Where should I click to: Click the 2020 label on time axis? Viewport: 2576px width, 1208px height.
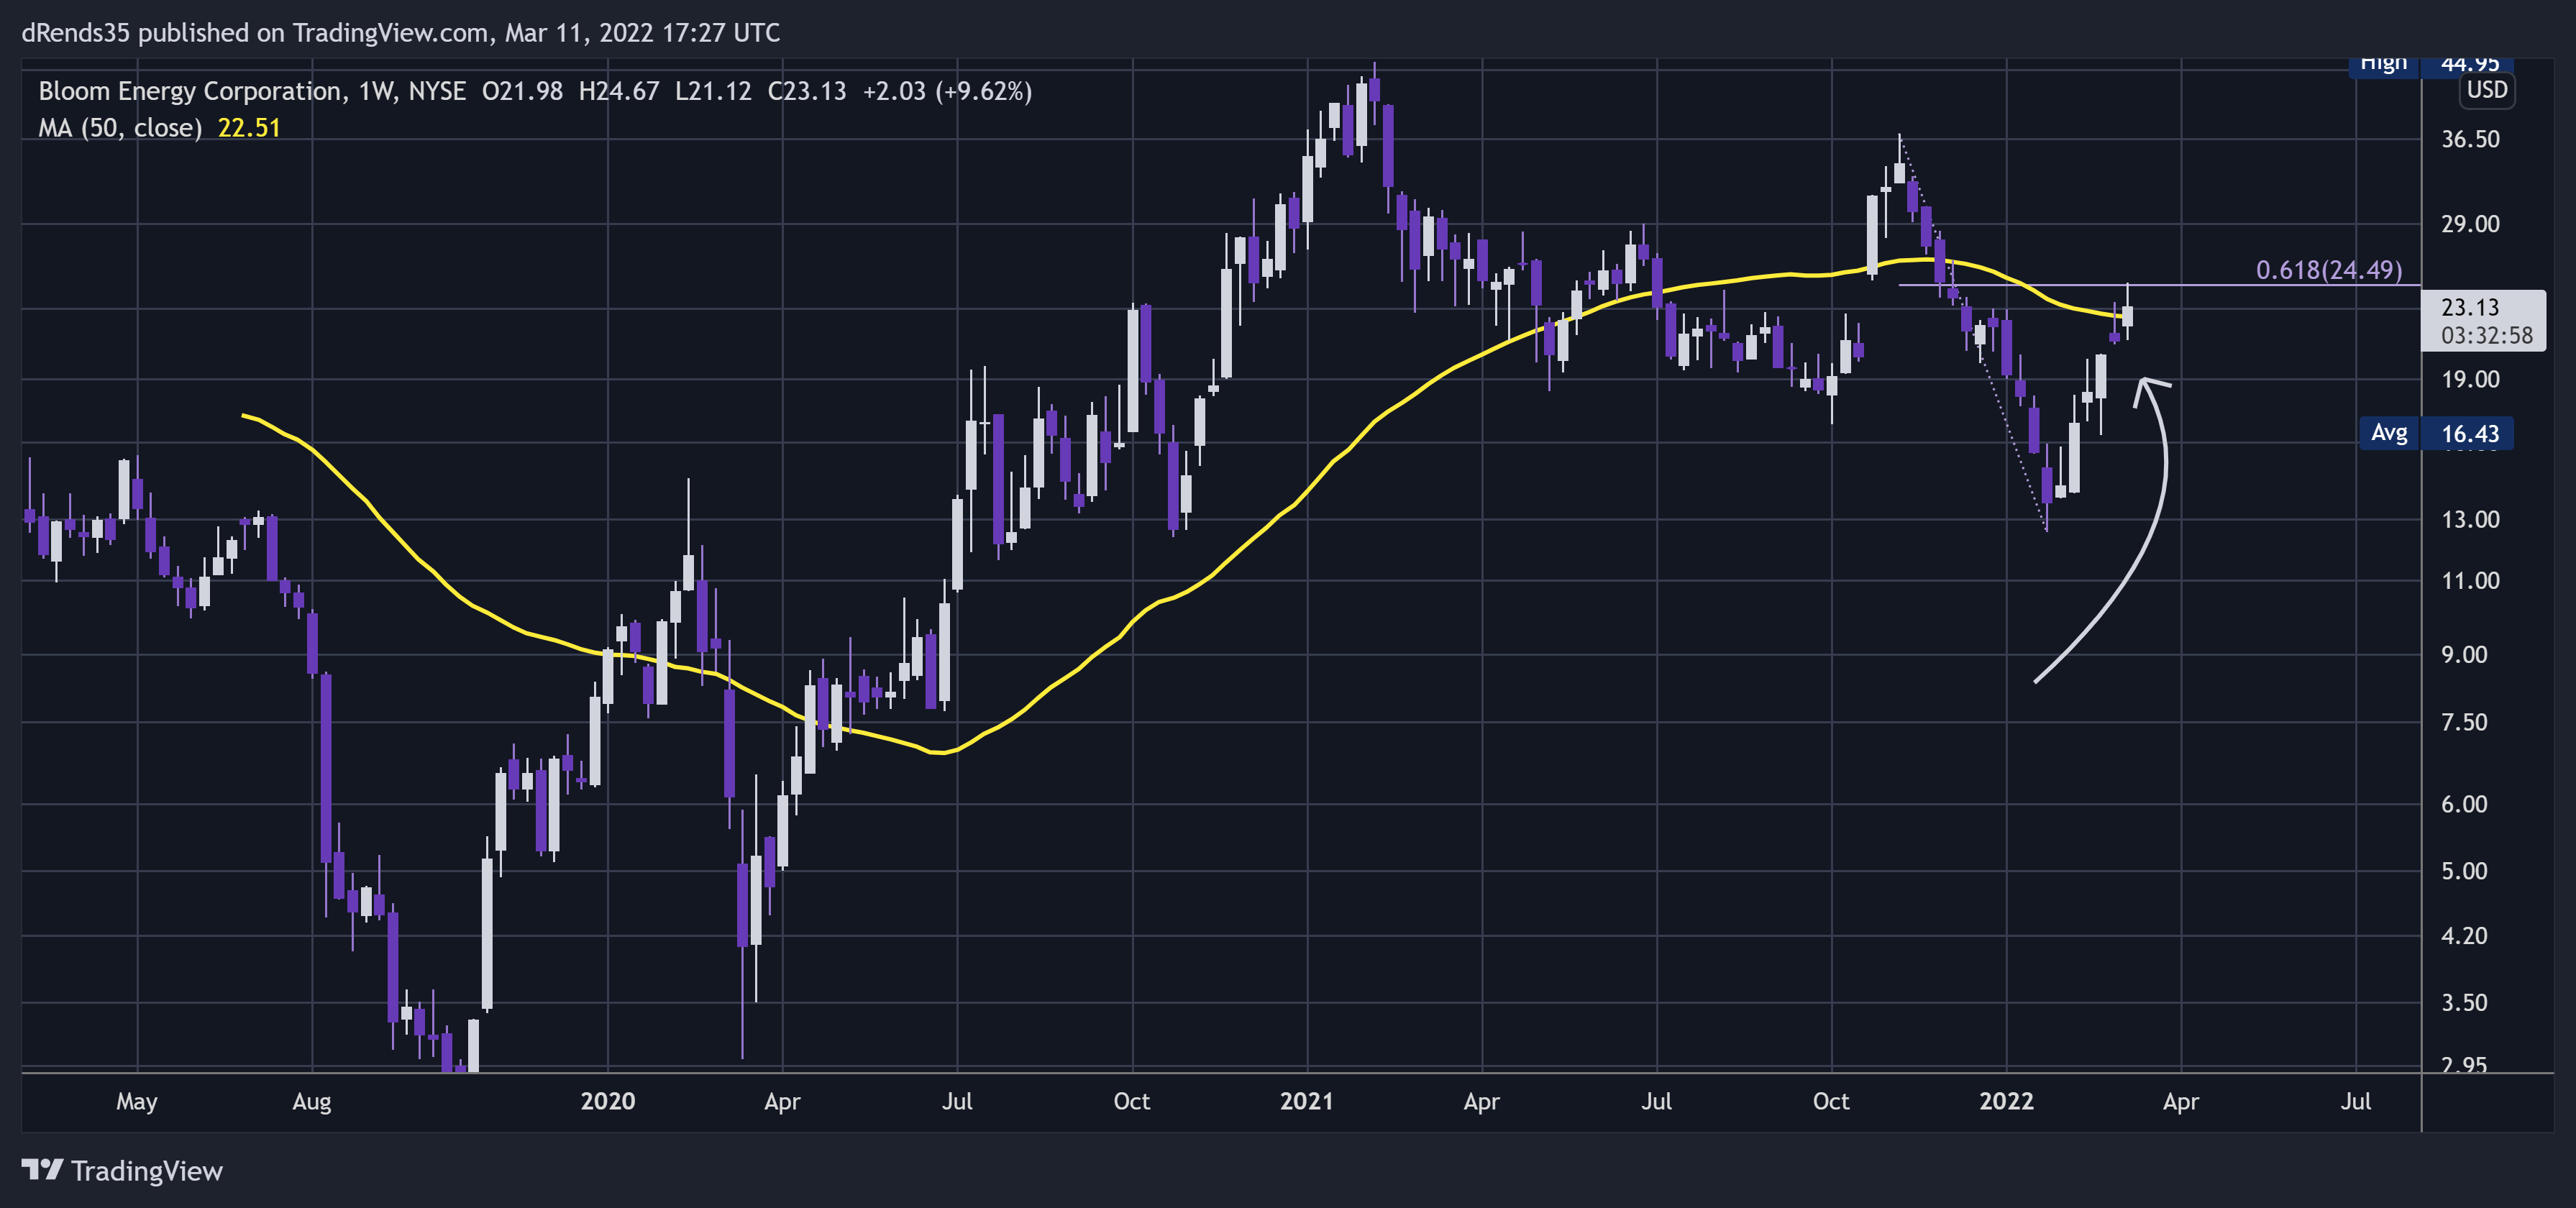click(608, 1101)
